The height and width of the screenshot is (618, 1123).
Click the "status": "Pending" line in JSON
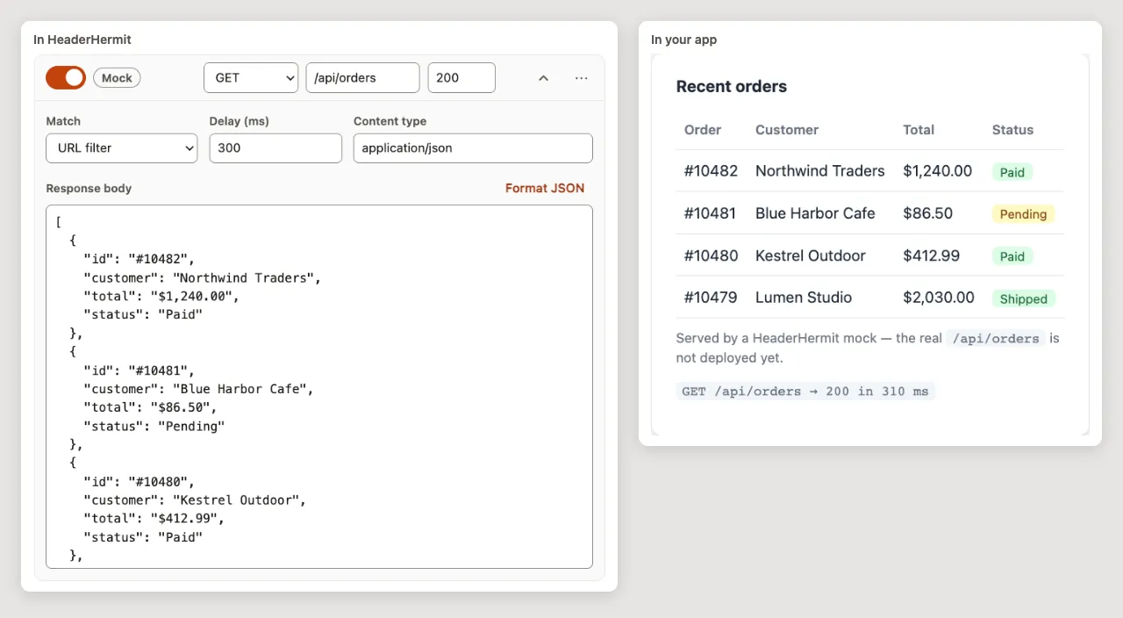point(154,426)
